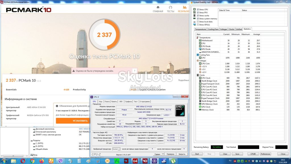Click the Start button in AIDA64
The image size is (291, 164).
197,154
